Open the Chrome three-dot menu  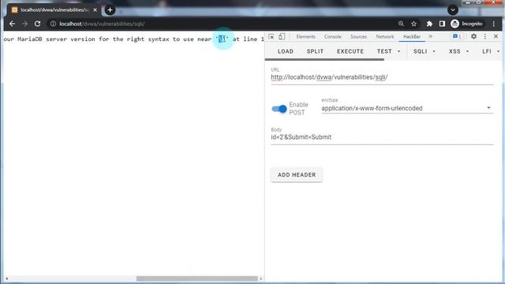pos(494,24)
